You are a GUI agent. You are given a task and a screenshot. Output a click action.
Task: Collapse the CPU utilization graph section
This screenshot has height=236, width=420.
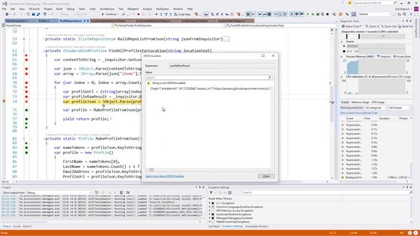tap(342, 77)
